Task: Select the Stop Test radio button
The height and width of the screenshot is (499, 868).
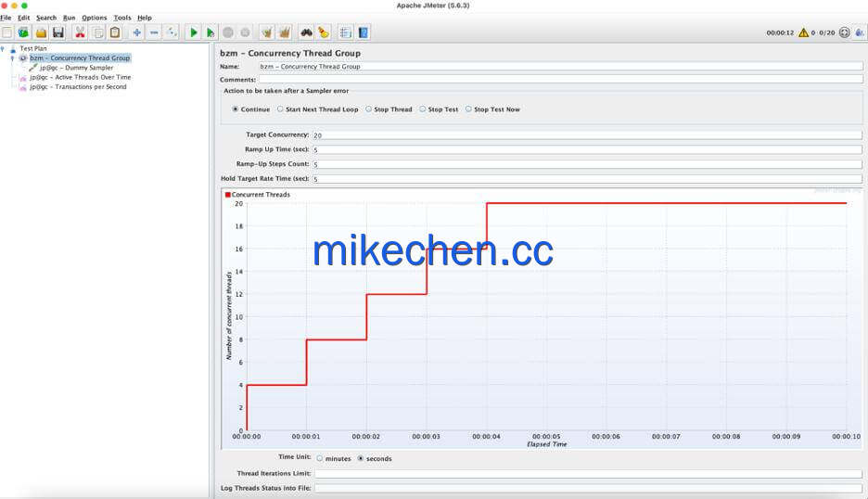Action: tap(422, 109)
